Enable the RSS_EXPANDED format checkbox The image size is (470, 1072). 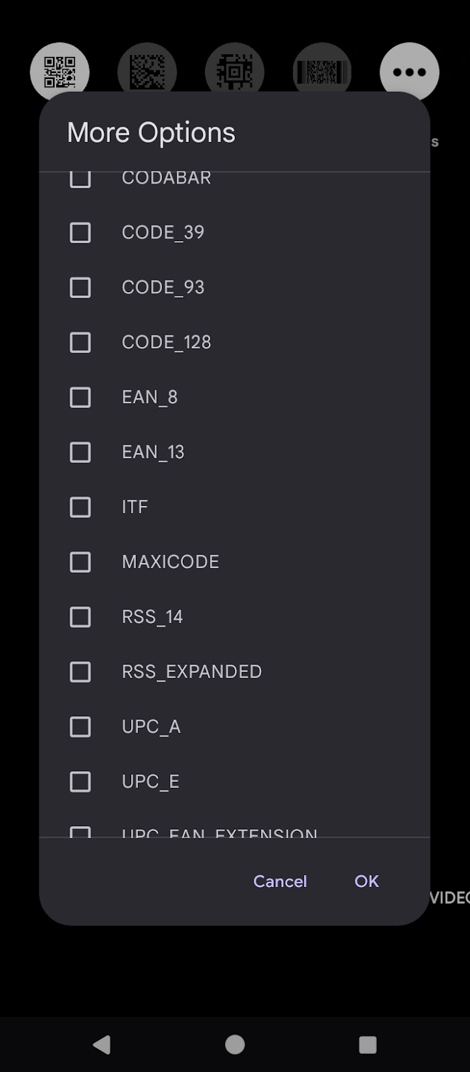pos(80,672)
